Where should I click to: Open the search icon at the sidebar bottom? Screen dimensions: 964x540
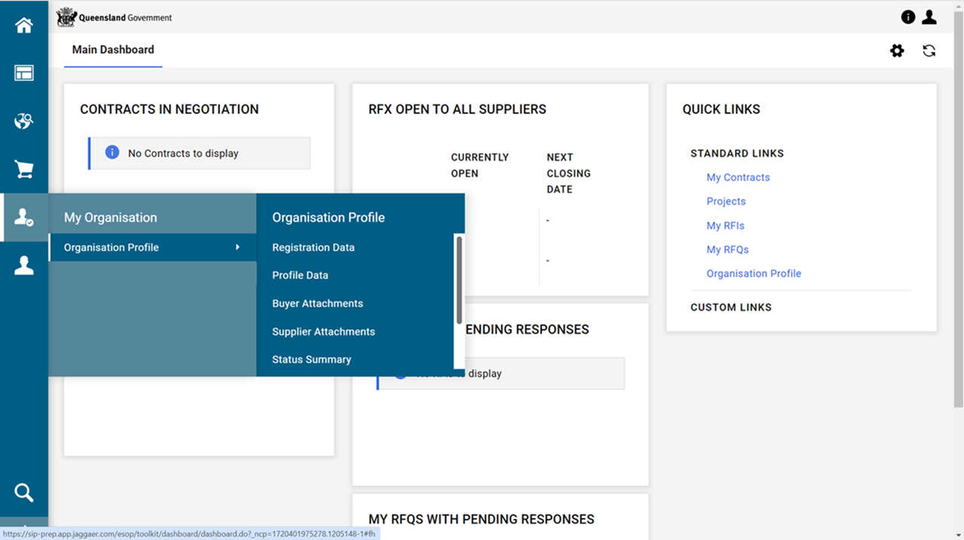point(24,493)
